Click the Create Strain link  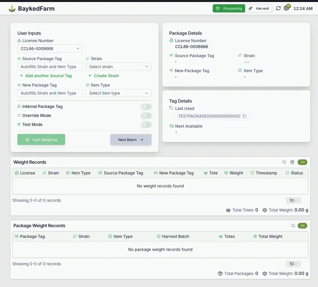104,76
